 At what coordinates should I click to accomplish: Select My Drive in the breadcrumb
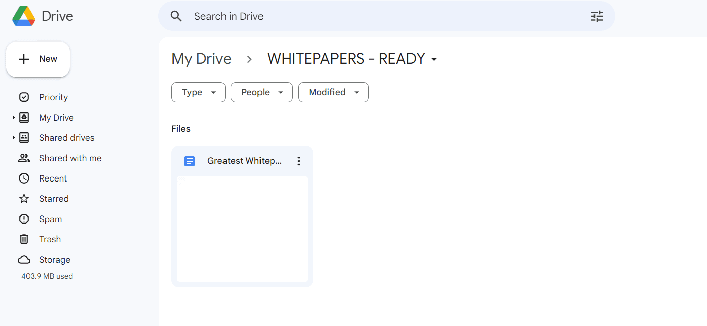click(x=201, y=59)
